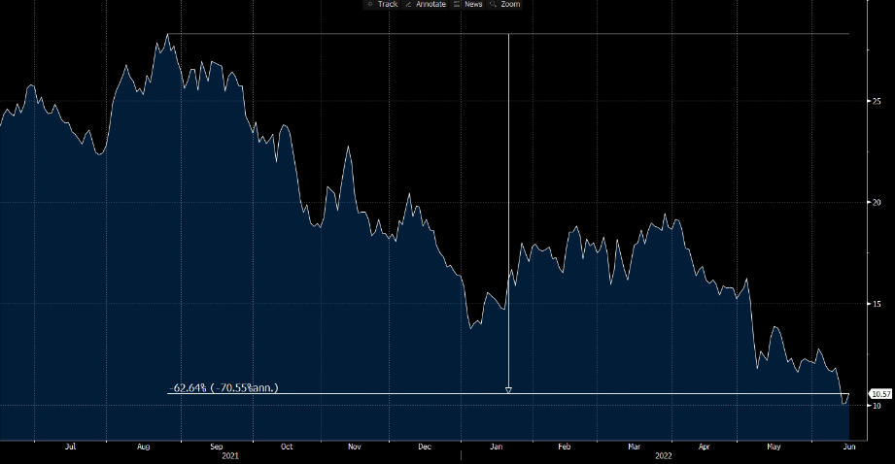Click the Oct month axis label
895x464 pixels.
(287, 447)
